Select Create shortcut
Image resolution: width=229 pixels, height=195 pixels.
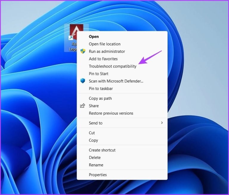(102, 150)
